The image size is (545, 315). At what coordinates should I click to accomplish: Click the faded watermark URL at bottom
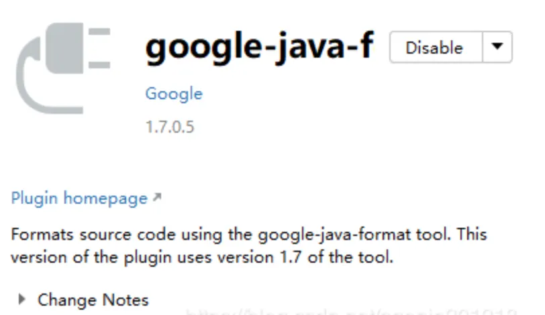pyautogui.click(x=351, y=312)
